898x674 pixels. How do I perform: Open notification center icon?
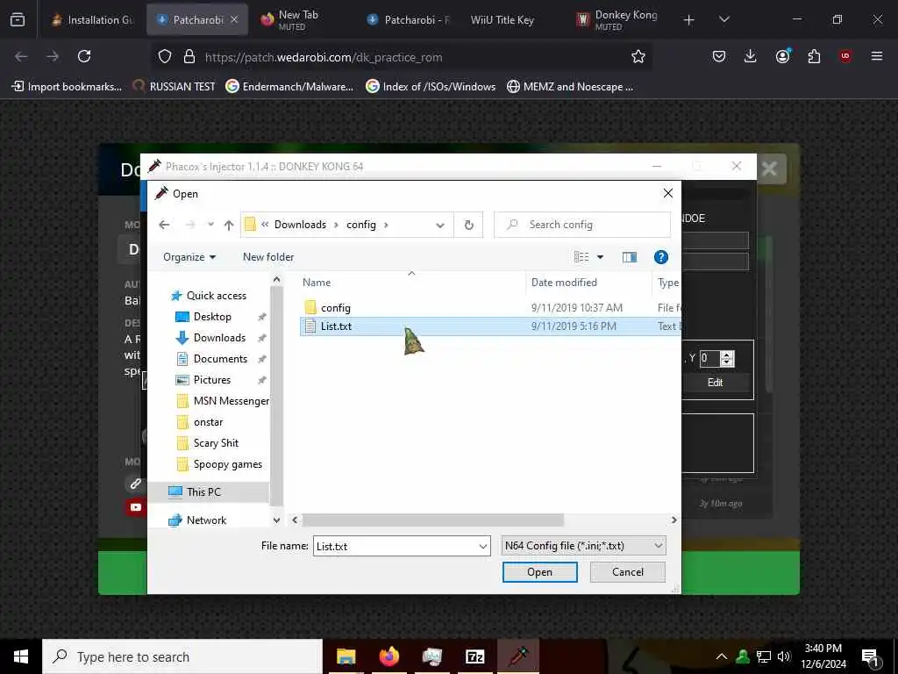pyautogui.click(x=871, y=656)
